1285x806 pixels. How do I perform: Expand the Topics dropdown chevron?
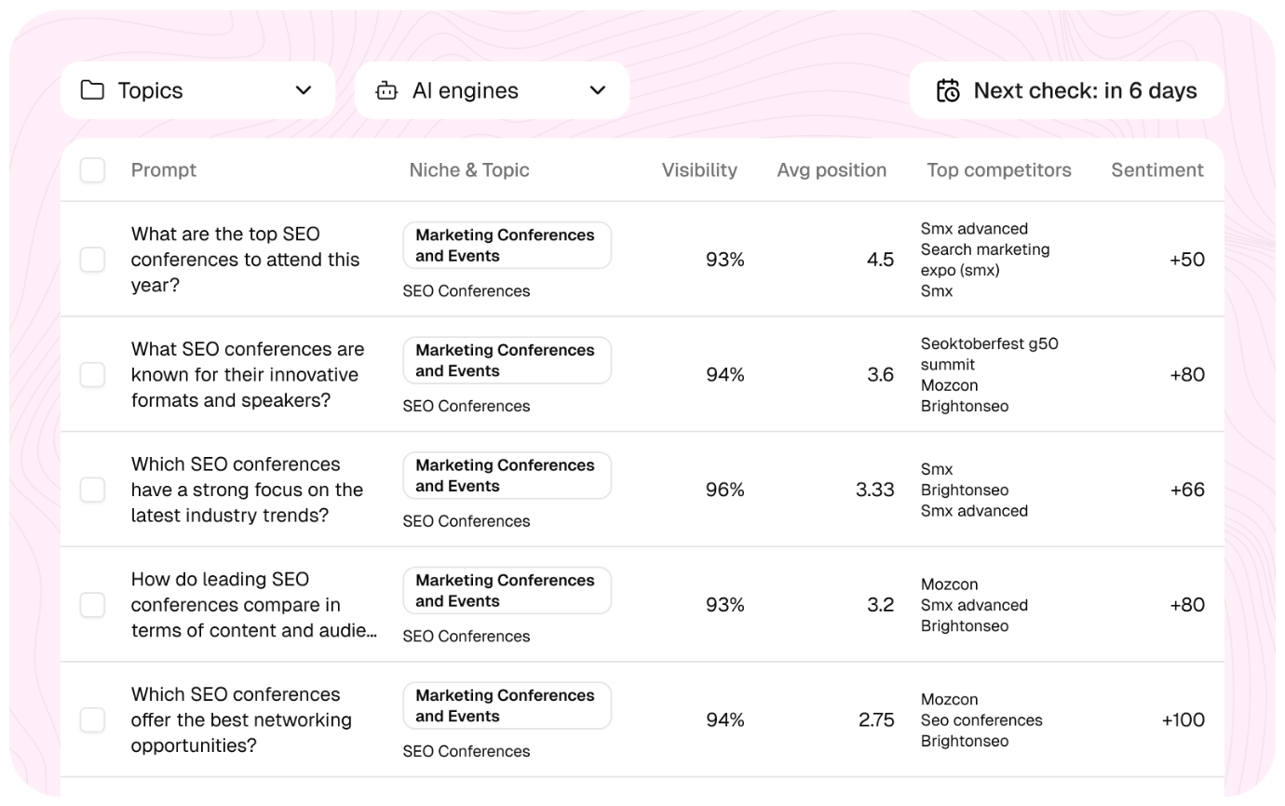[304, 90]
